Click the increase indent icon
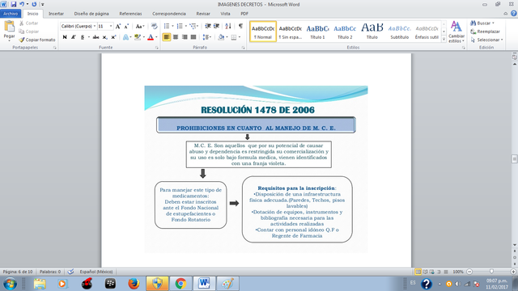 (216, 26)
